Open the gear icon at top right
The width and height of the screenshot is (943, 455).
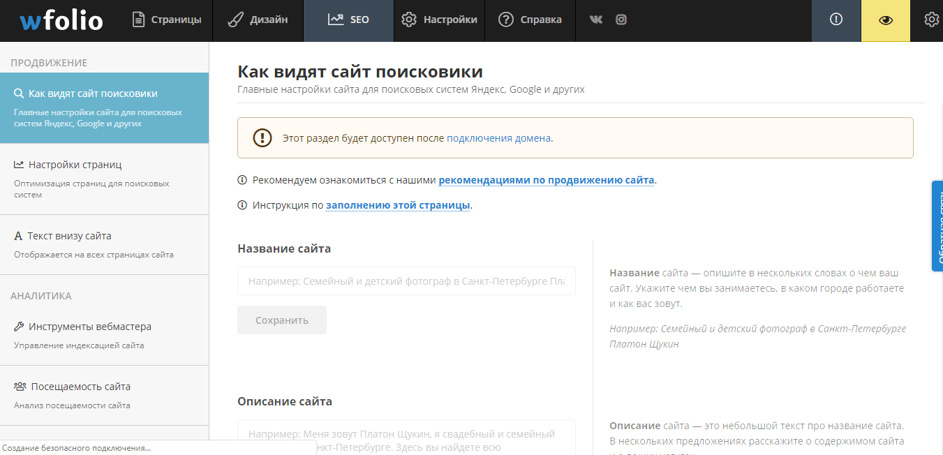[x=931, y=20]
